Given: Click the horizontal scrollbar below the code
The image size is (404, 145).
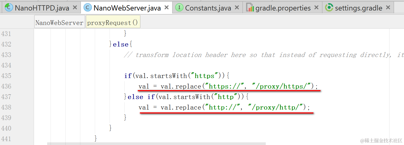Looking at the screenshot, I should pyautogui.click(x=156, y=144).
